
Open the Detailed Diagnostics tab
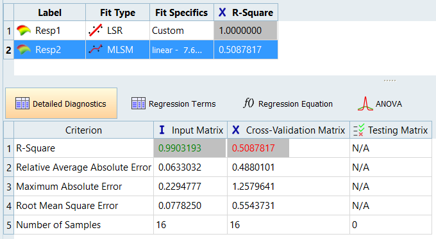pos(61,104)
